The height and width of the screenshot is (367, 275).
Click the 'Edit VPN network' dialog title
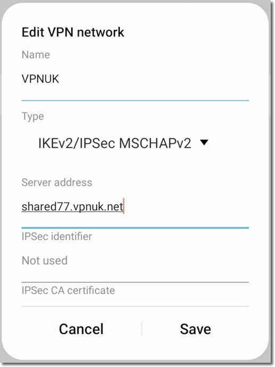[x=73, y=32]
